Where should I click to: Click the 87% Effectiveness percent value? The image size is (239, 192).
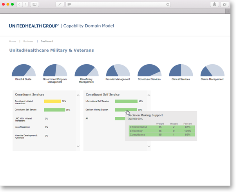tap(188, 127)
